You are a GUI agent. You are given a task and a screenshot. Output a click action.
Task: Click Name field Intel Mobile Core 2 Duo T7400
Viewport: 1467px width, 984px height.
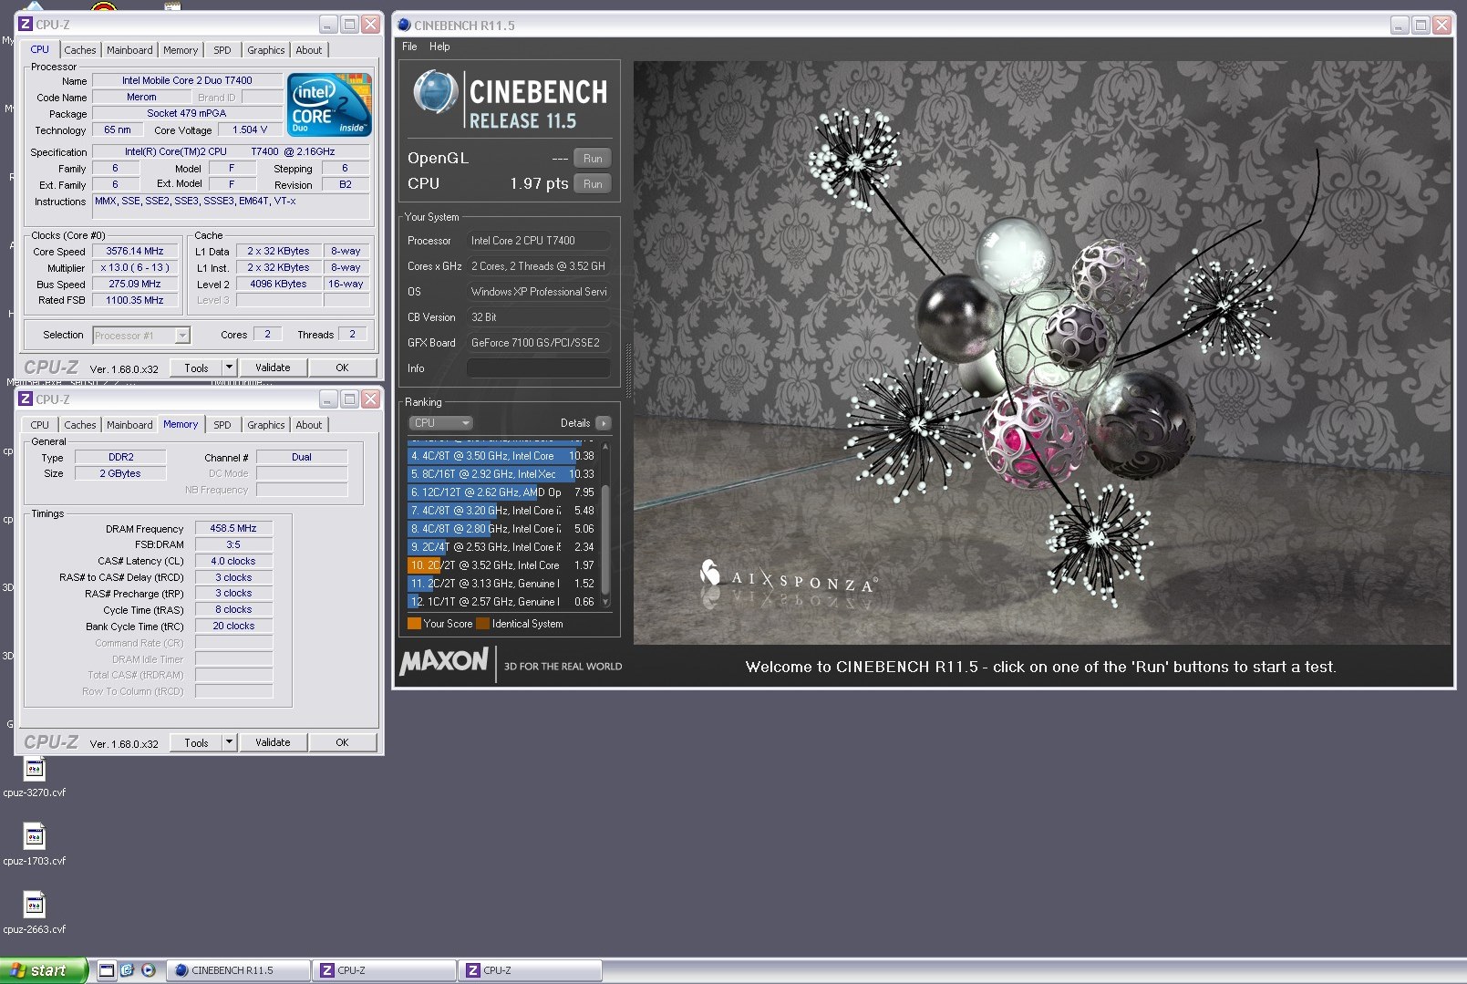(187, 80)
